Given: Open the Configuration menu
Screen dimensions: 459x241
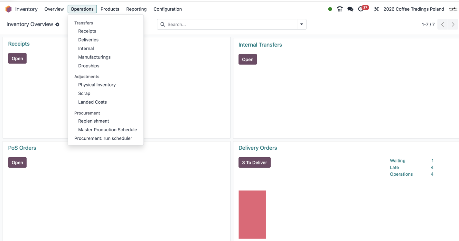Looking at the screenshot, I should (x=168, y=9).
